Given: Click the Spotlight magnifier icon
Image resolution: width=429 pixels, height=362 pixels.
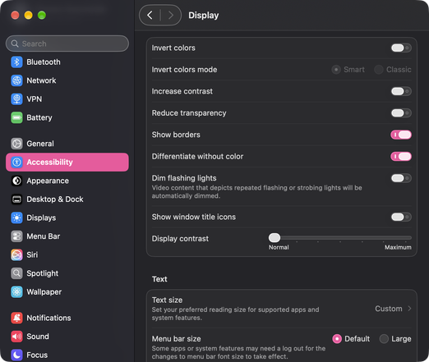Looking at the screenshot, I should [x=16, y=273].
